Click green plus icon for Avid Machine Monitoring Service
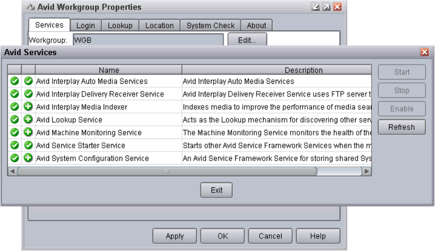Screen dimensions: 435x251 [x=28, y=132]
